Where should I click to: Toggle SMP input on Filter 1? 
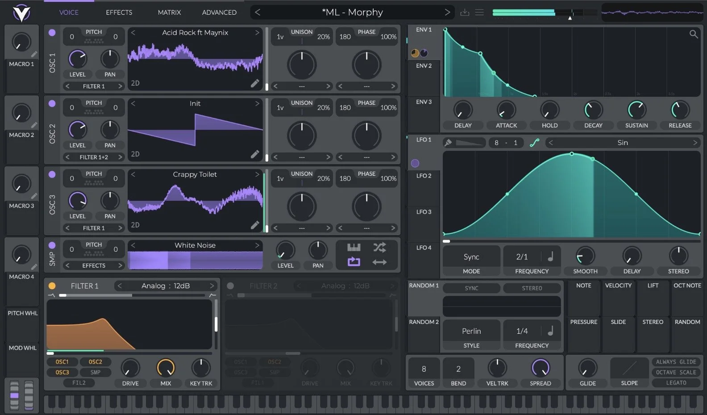[x=96, y=372]
